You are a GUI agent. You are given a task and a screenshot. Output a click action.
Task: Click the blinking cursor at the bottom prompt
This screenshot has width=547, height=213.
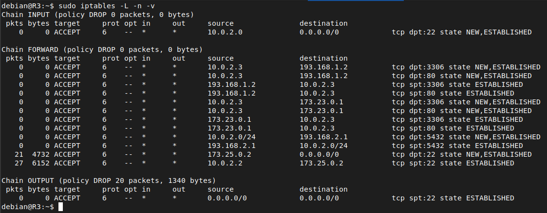[60, 207]
